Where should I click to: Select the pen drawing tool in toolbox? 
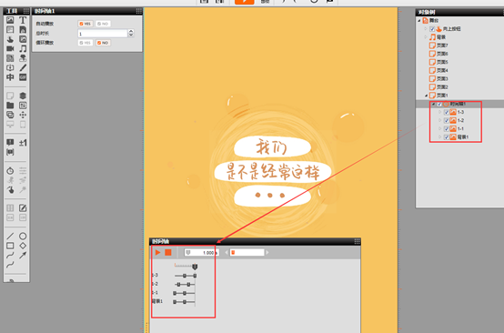23,67
